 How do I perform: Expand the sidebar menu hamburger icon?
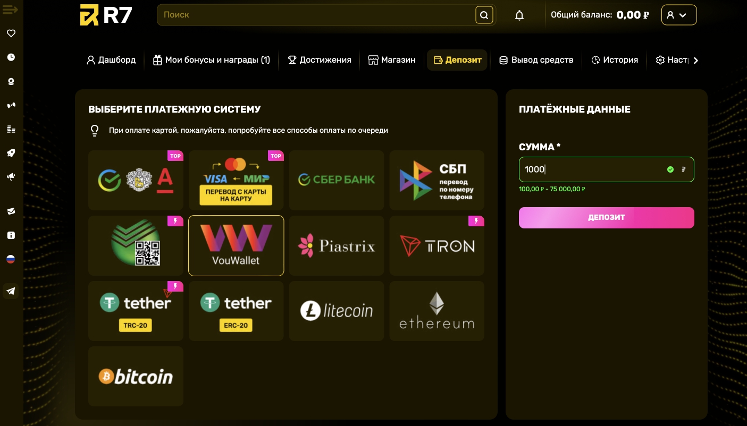click(x=10, y=10)
